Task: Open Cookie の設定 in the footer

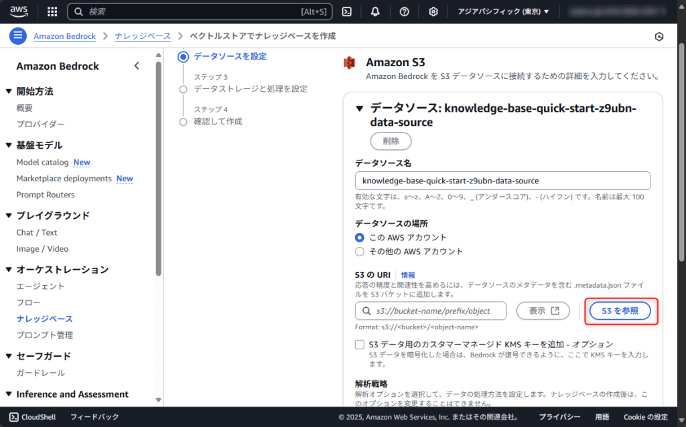Action: coord(645,417)
